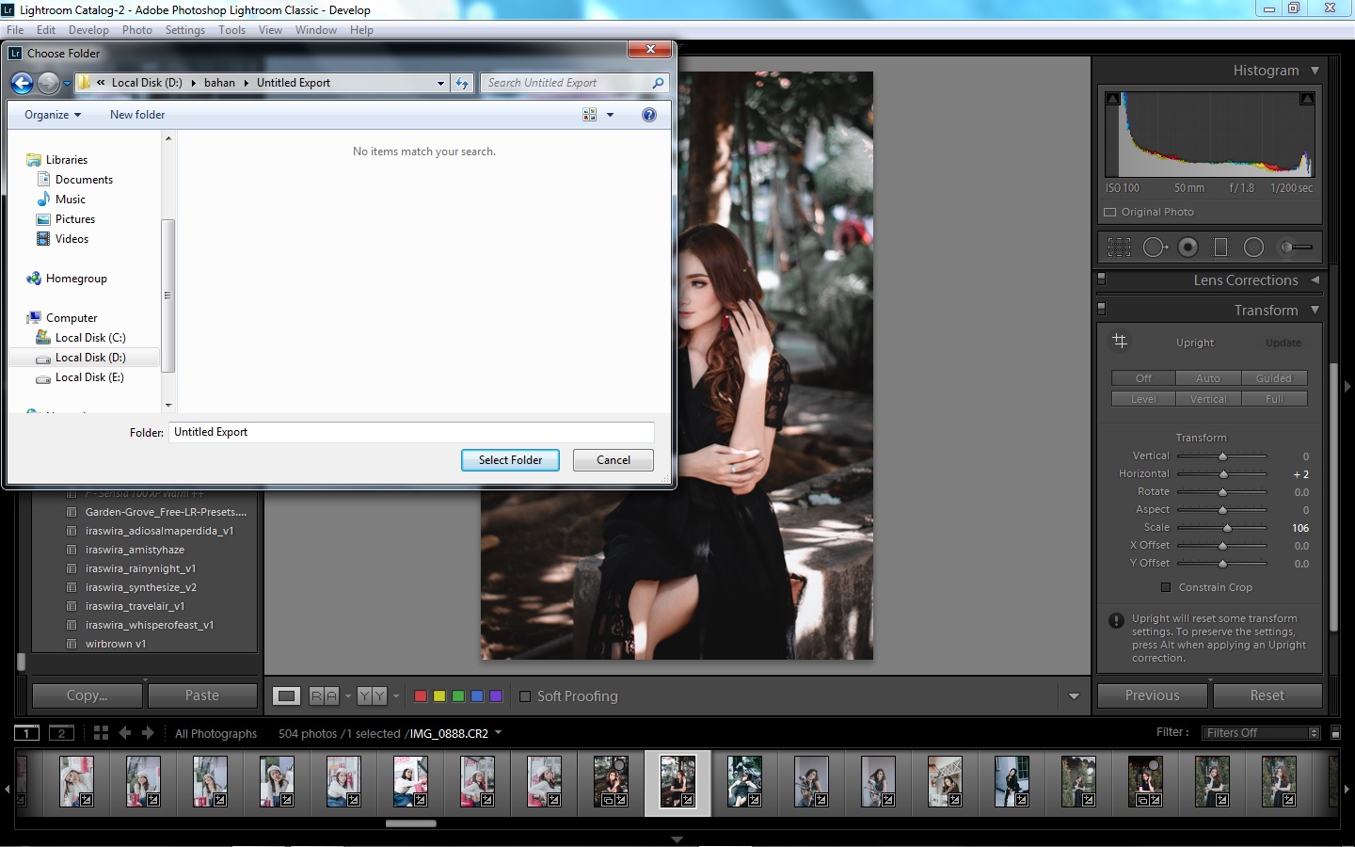This screenshot has height=847, width=1355.
Task: Change view icon in folder dialog
Action: tap(590, 115)
